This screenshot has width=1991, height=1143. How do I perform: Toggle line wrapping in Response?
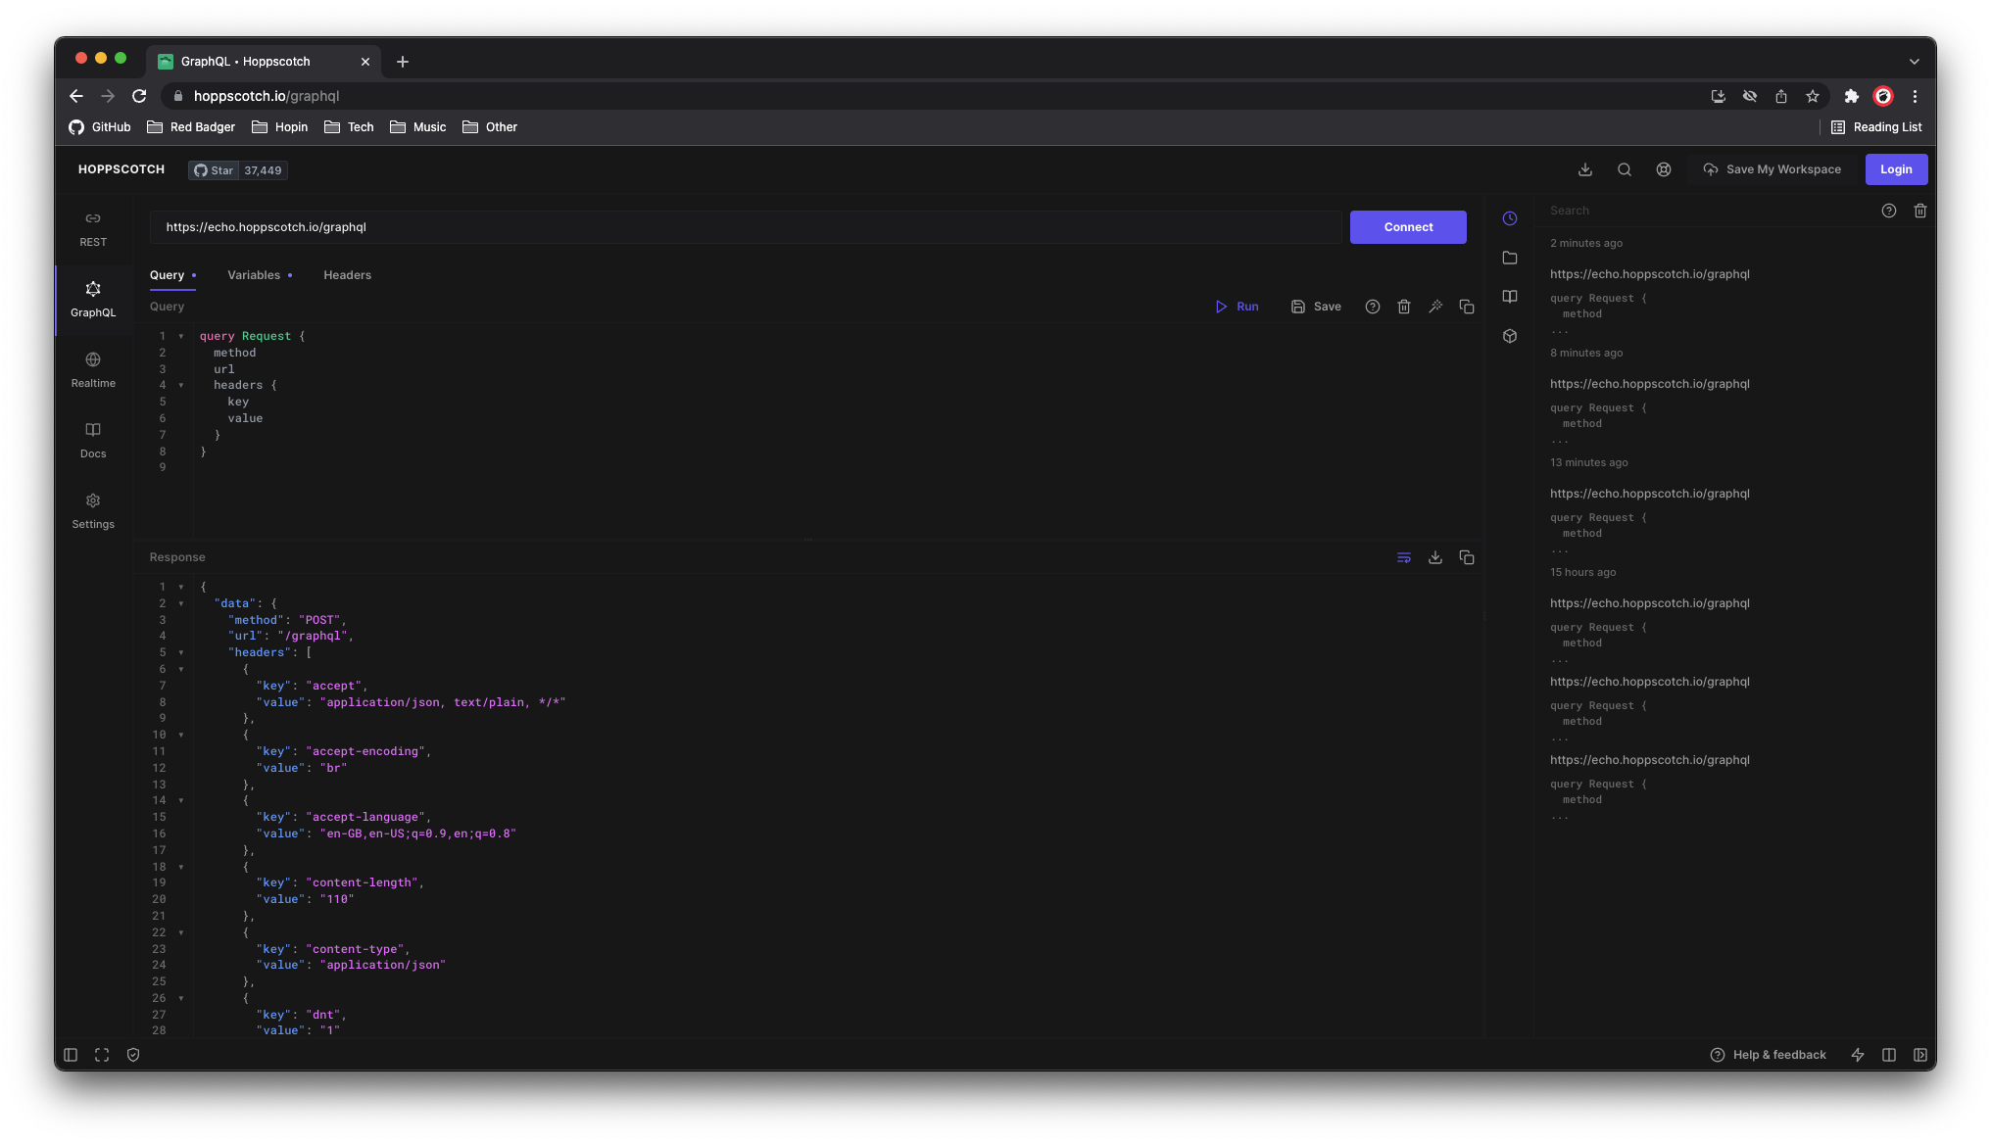[x=1404, y=557]
